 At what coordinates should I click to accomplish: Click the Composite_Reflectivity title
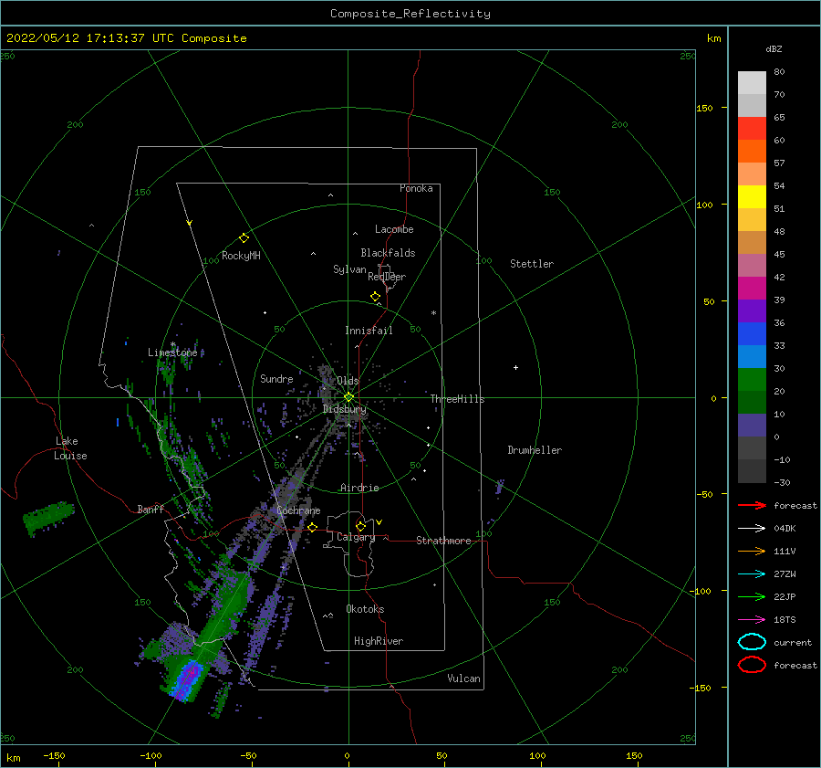[x=410, y=14]
